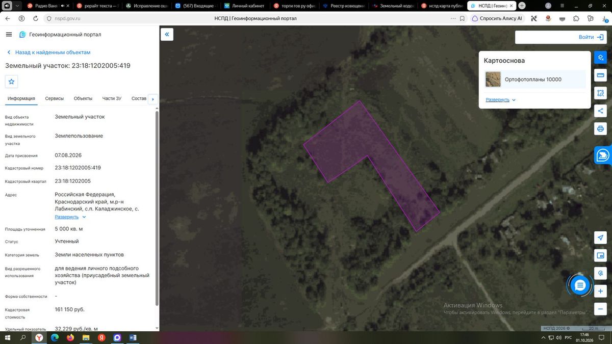This screenshot has width=612, height=344.
Task: Switch to the Сервисы tab
Action: tap(55, 98)
